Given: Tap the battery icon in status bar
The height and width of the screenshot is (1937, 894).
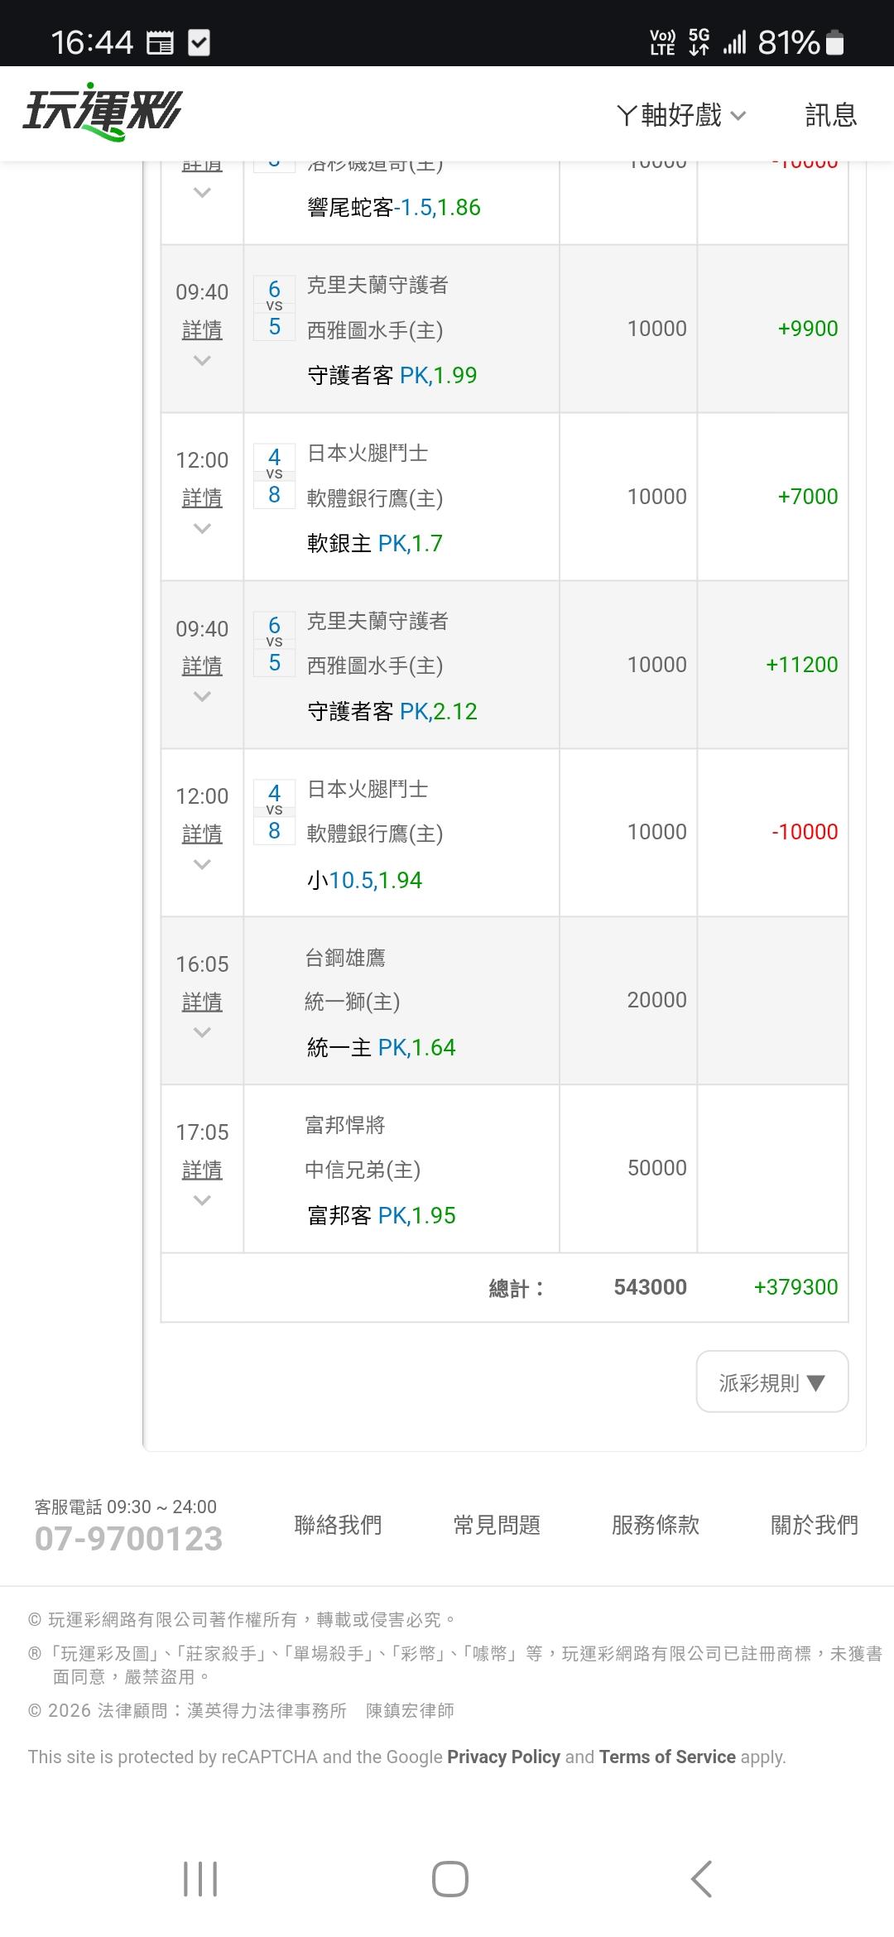Looking at the screenshot, I should tap(835, 42).
